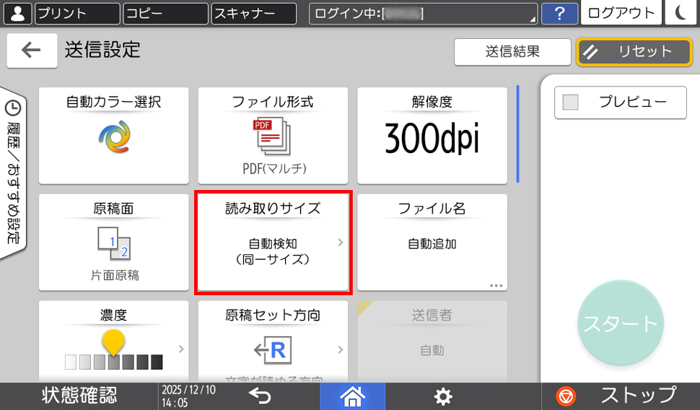Image resolution: width=700 pixels, height=410 pixels.
Task: Tap the back arrow beside 送信設定
Action: point(32,50)
